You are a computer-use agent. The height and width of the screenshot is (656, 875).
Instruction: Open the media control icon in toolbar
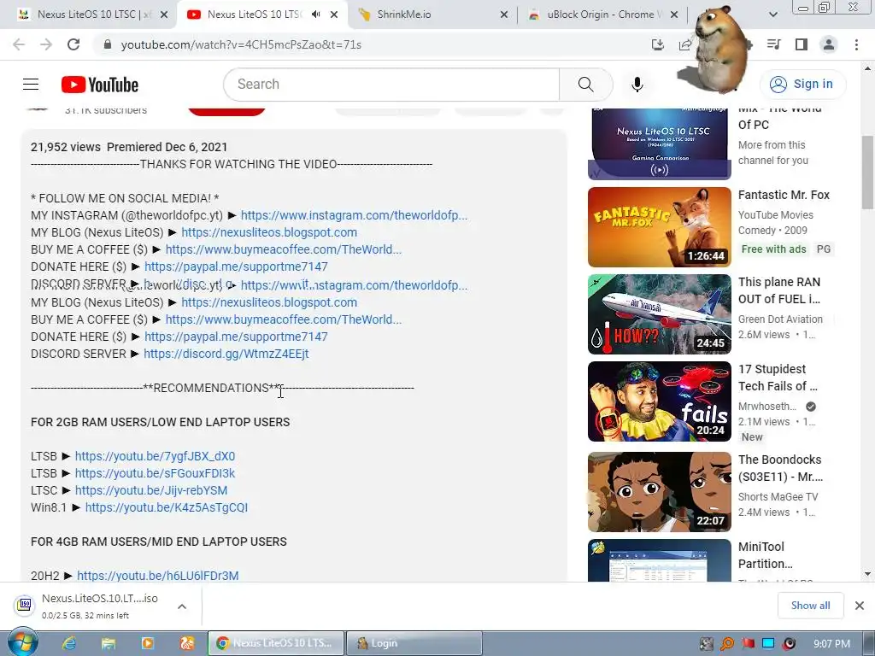coord(774,44)
